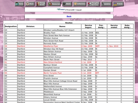Image resolution: width=138 pixels, height=103 pixels.
Task: Click the Routes table title
Action: [x=69, y=23]
